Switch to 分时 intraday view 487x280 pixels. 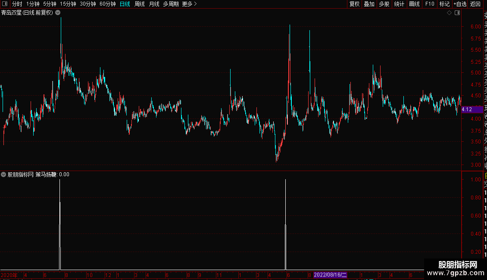click(x=17, y=4)
